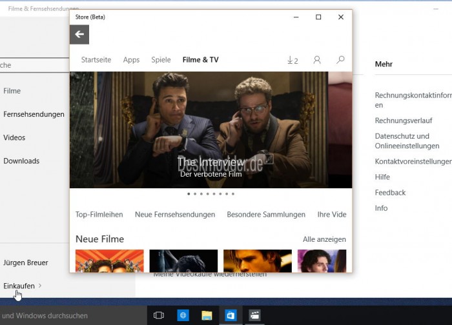Open The Interview featured banner
The height and width of the screenshot is (325, 452).
[x=199, y=130]
